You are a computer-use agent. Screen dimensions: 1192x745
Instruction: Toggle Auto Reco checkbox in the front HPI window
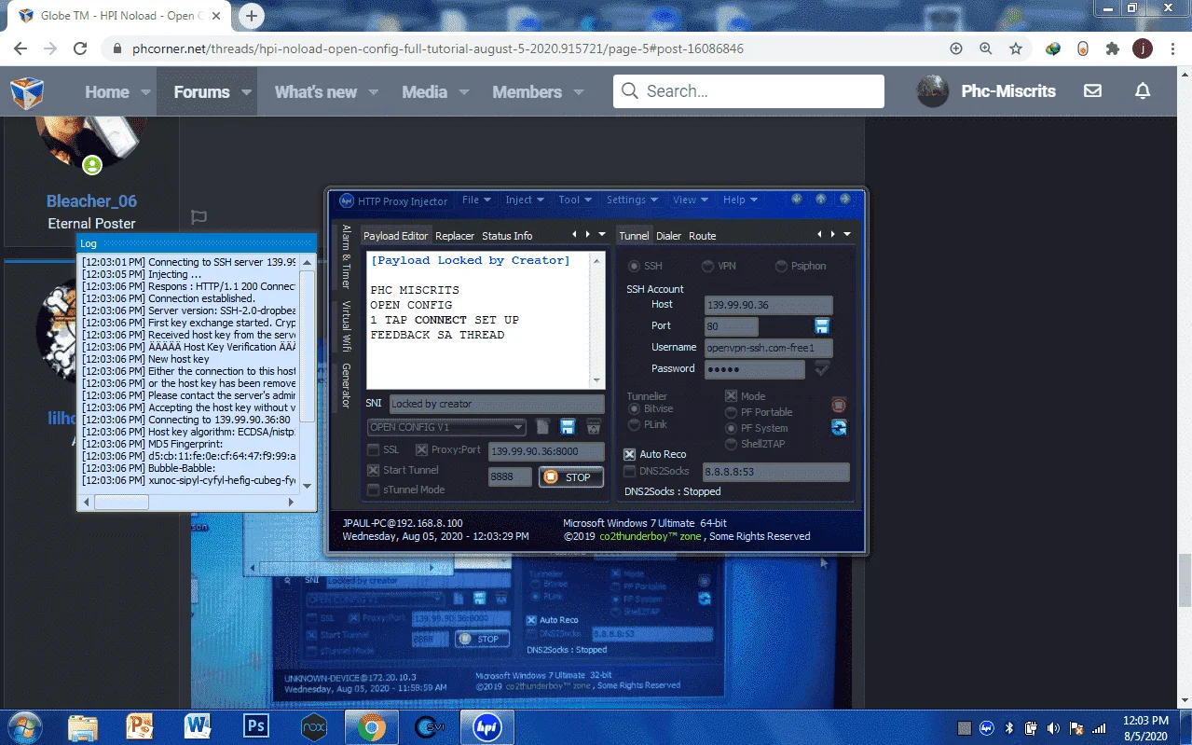[629, 454]
